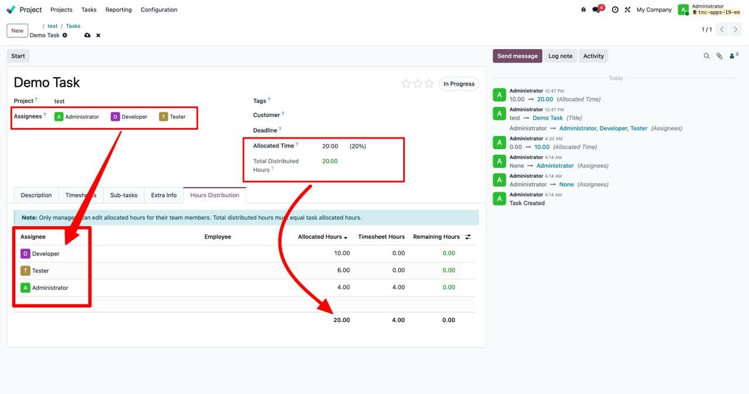
Task: Click the apps switcher icon beside the clock
Action: pos(627,9)
